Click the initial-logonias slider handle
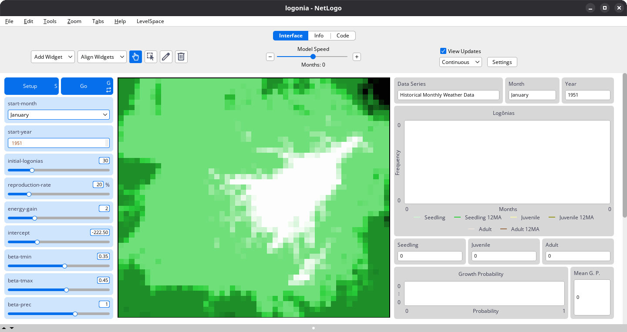 32,170
